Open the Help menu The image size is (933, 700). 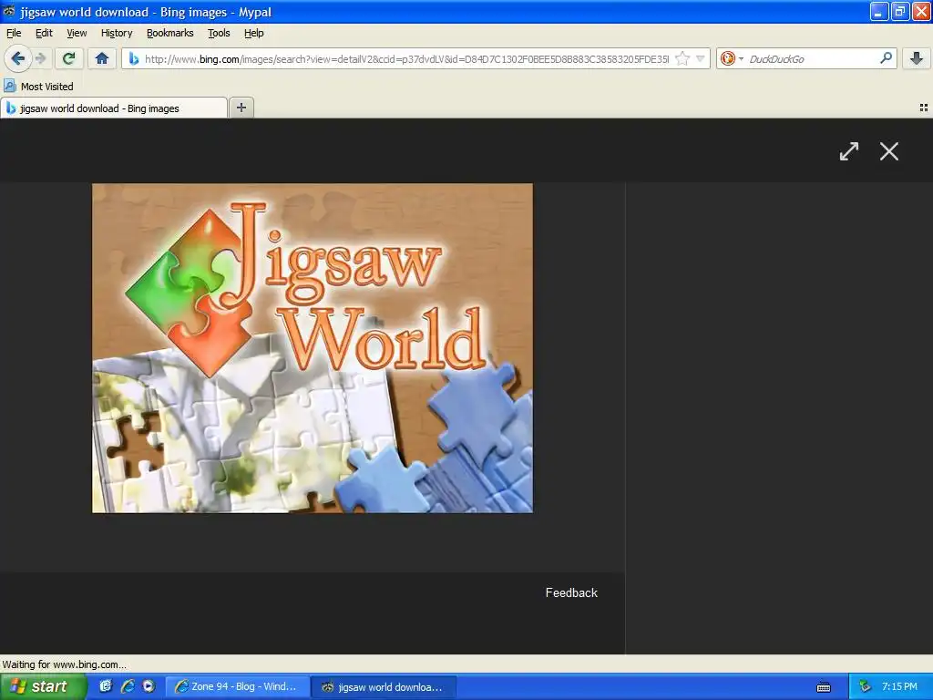point(254,34)
